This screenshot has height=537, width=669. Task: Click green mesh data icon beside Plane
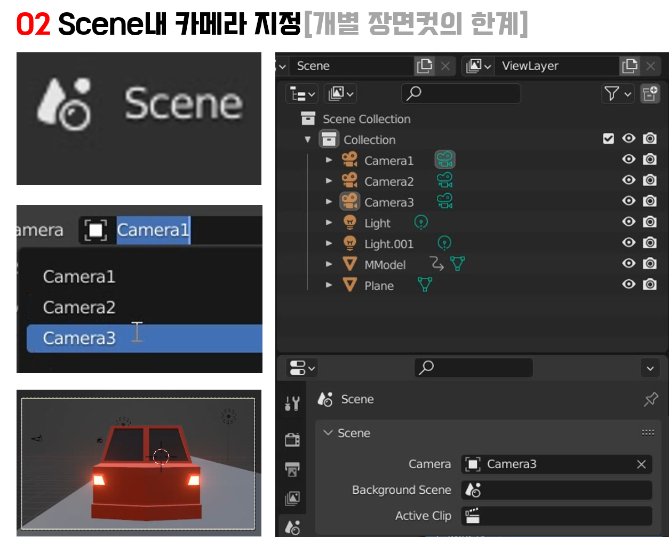click(425, 285)
